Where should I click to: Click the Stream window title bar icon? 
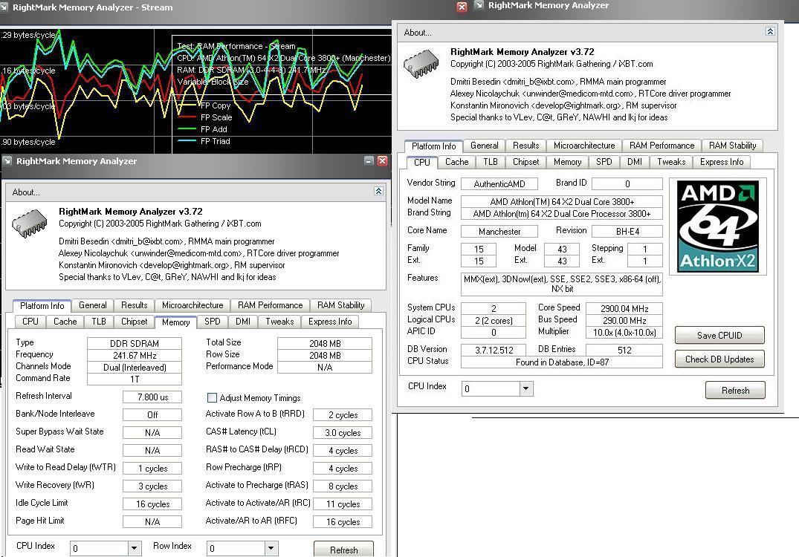pos(4,7)
